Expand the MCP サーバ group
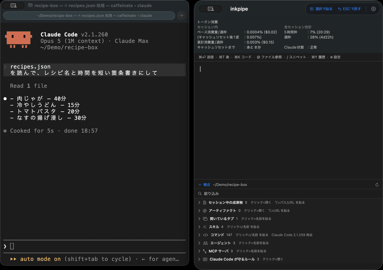The width and height of the screenshot is (383, 270). pos(199,251)
